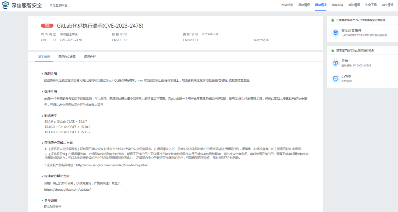
Task: Click the red 高危 severity badge
Action: point(47,26)
